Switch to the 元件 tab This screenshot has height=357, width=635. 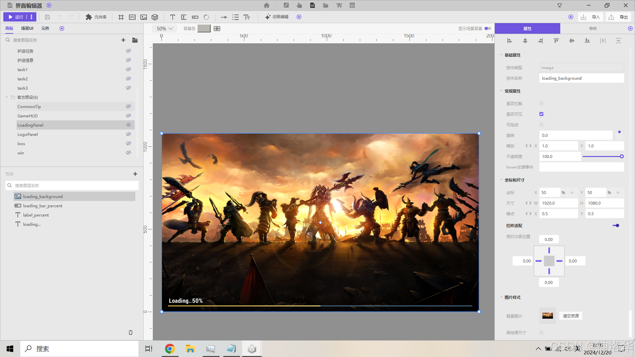coord(45,28)
